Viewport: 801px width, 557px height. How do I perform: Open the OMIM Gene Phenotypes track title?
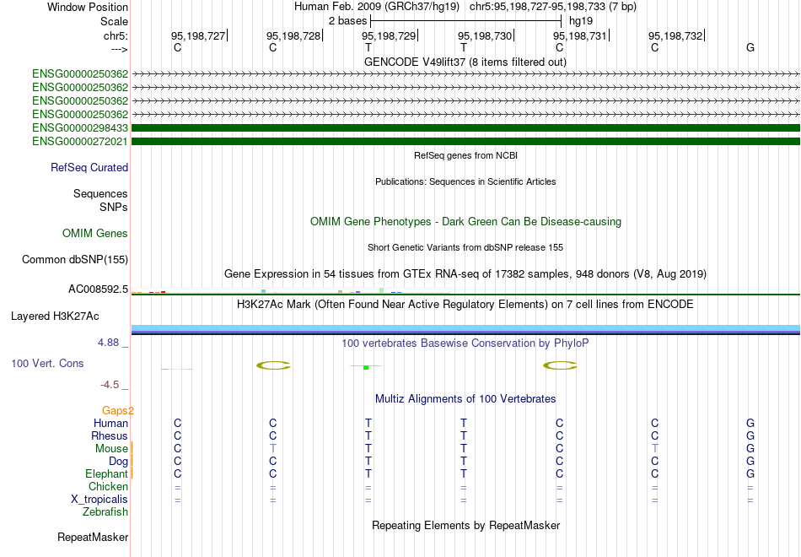click(x=465, y=221)
